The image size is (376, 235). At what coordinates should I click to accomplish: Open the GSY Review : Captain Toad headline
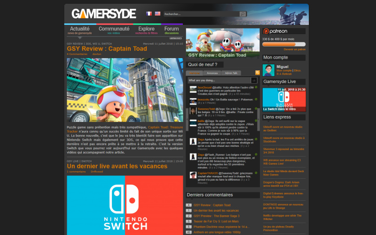click(107, 49)
